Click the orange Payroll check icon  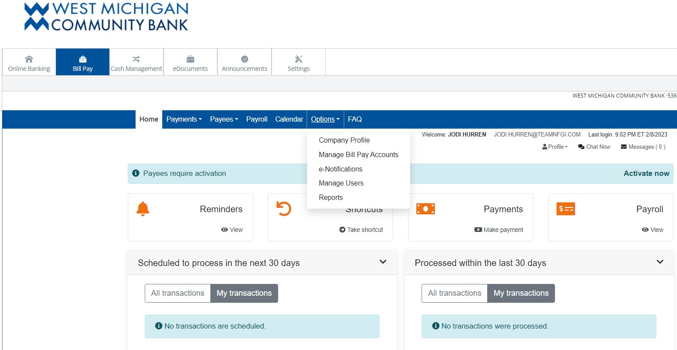coord(565,209)
